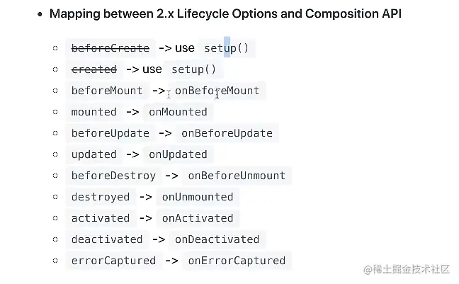Click the onUpdated code snippet
The height and width of the screenshot is (284, 459).
[x=178, y=154]
